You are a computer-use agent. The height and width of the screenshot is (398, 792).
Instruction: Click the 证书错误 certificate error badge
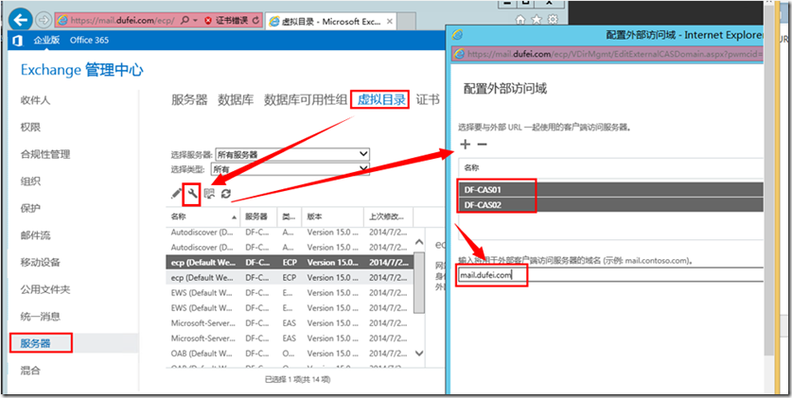[226, 21]
